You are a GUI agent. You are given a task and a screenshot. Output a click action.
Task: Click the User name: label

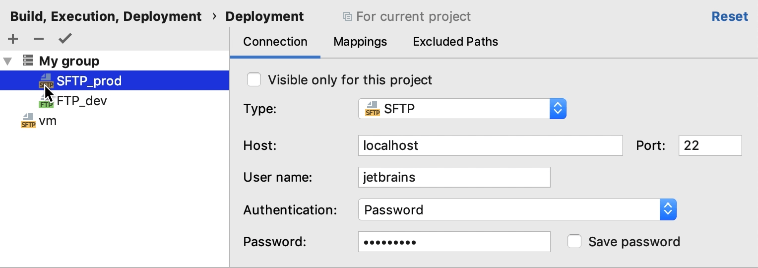click(277, 177)
